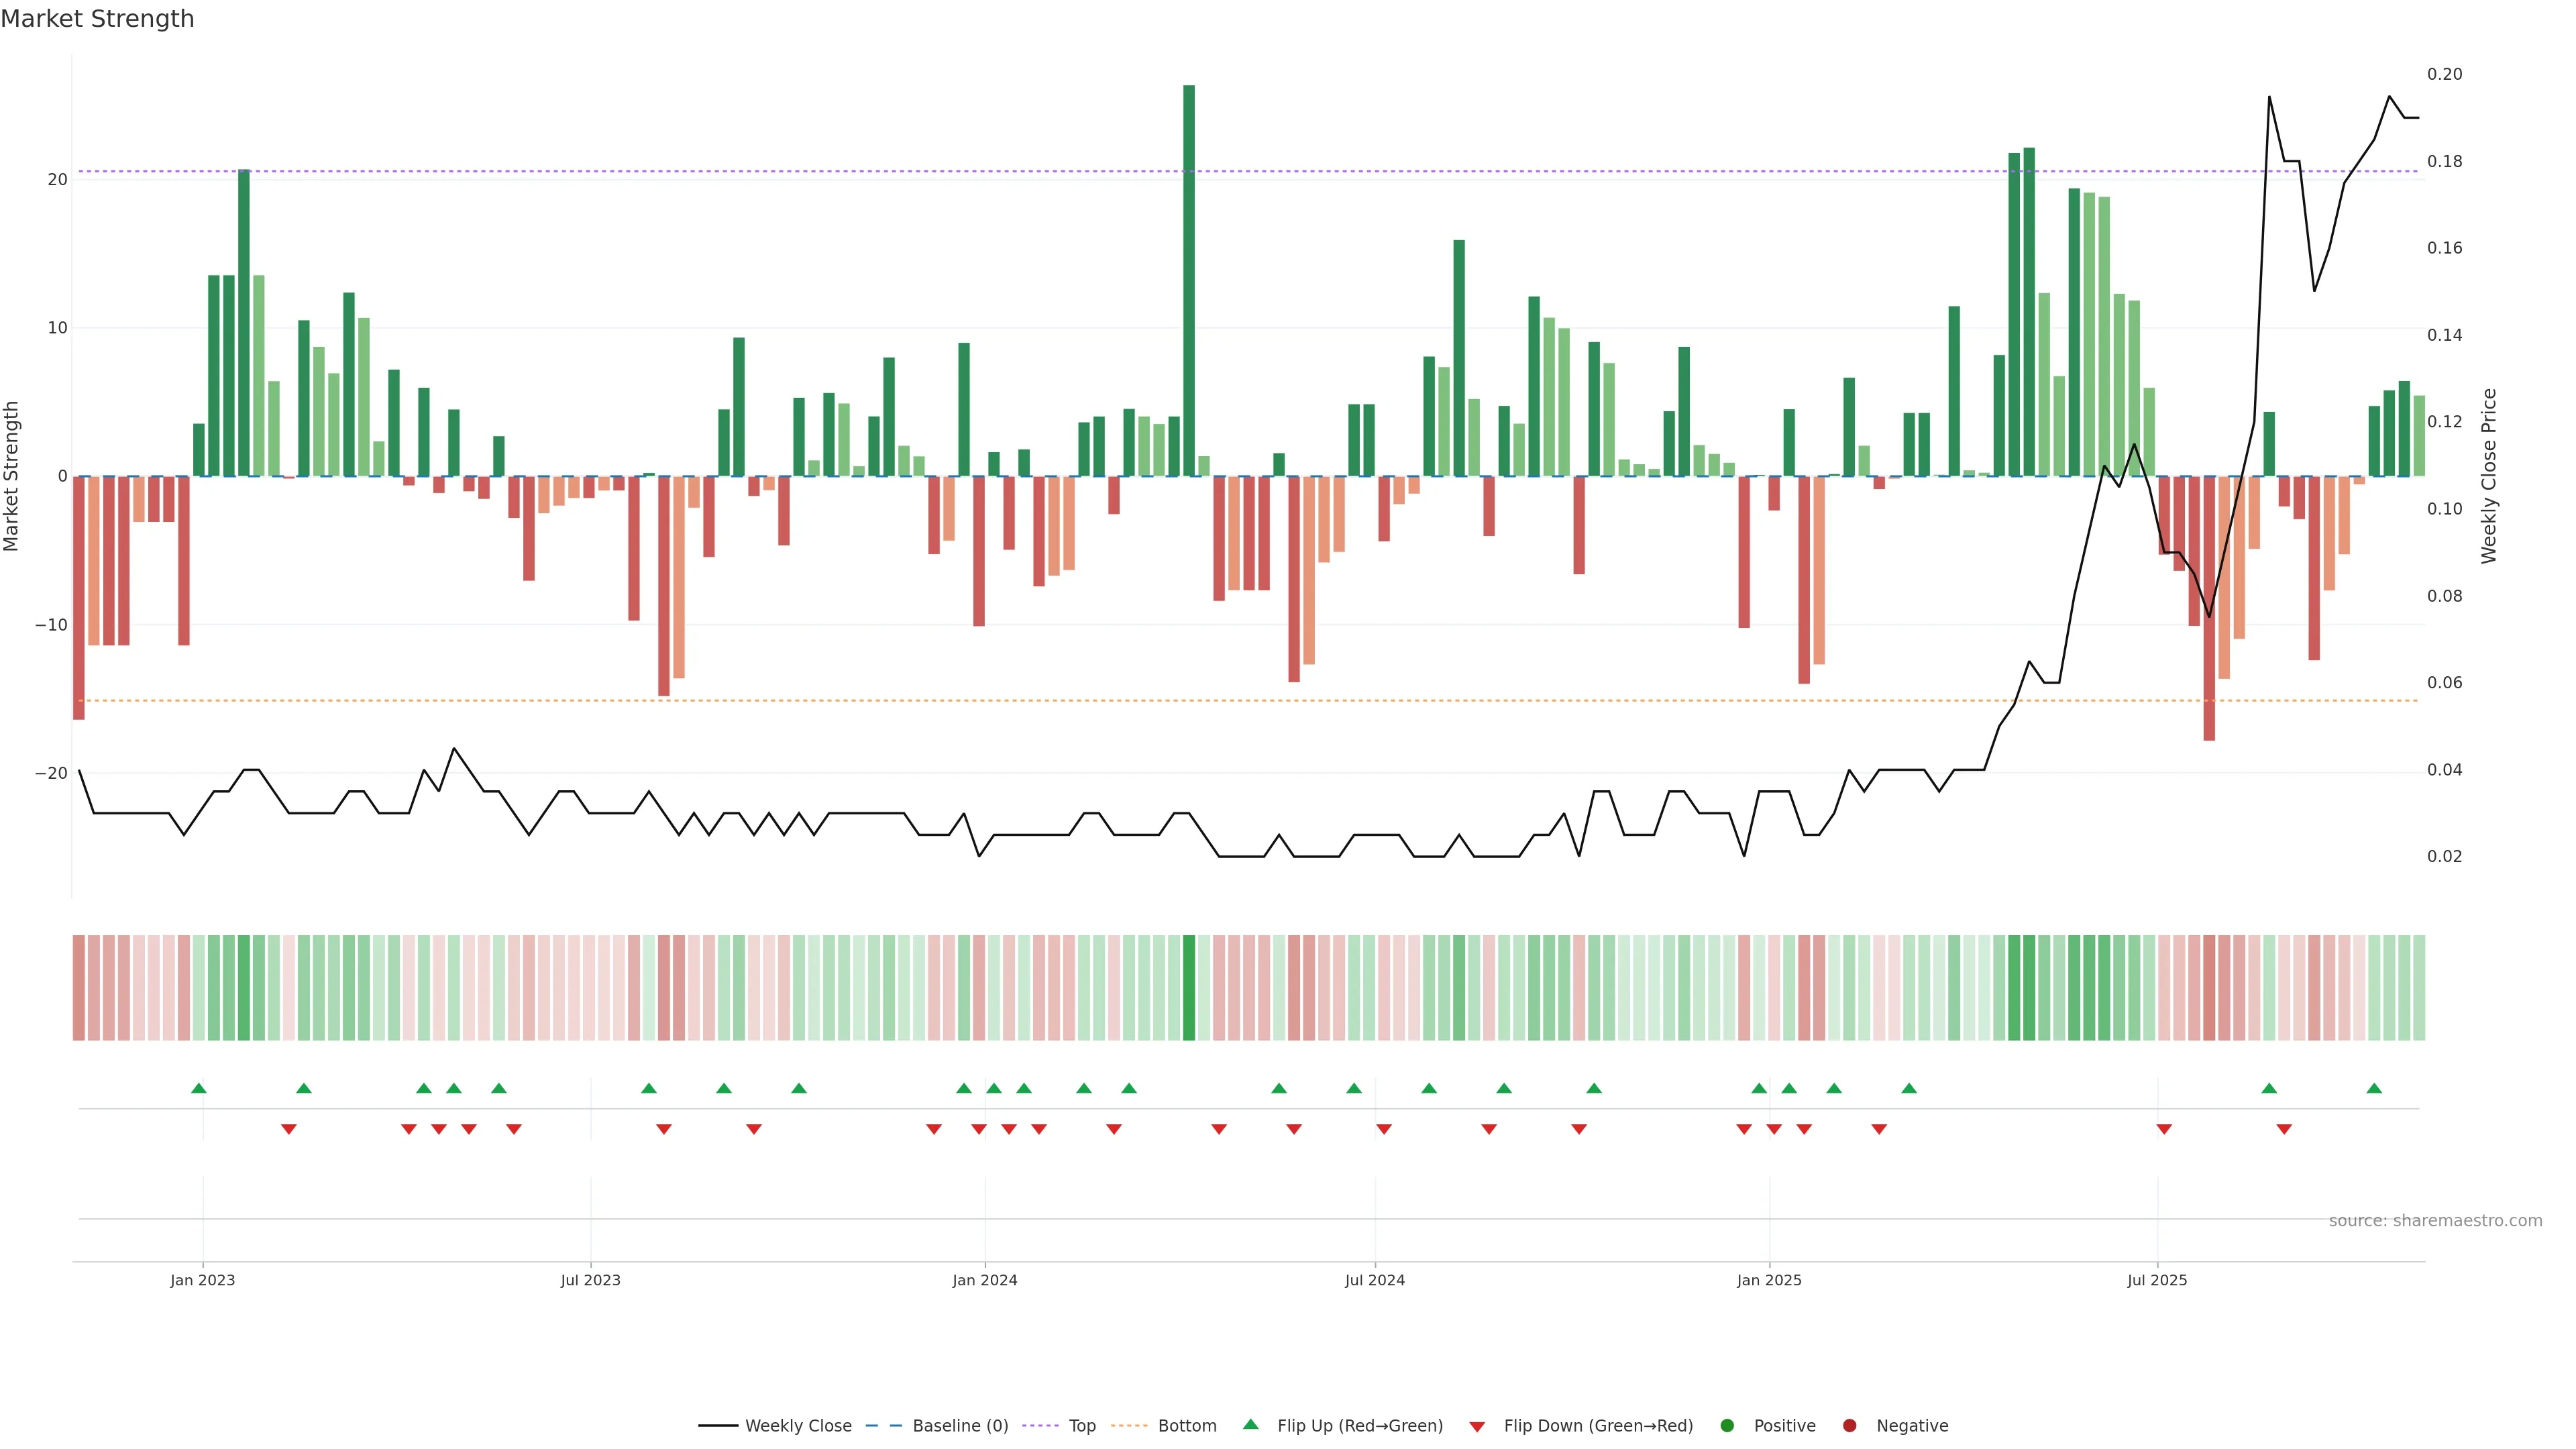Click the last green flip-up triangle marker
Screen dimensions: 2576x1449
click(2374, 1088)
